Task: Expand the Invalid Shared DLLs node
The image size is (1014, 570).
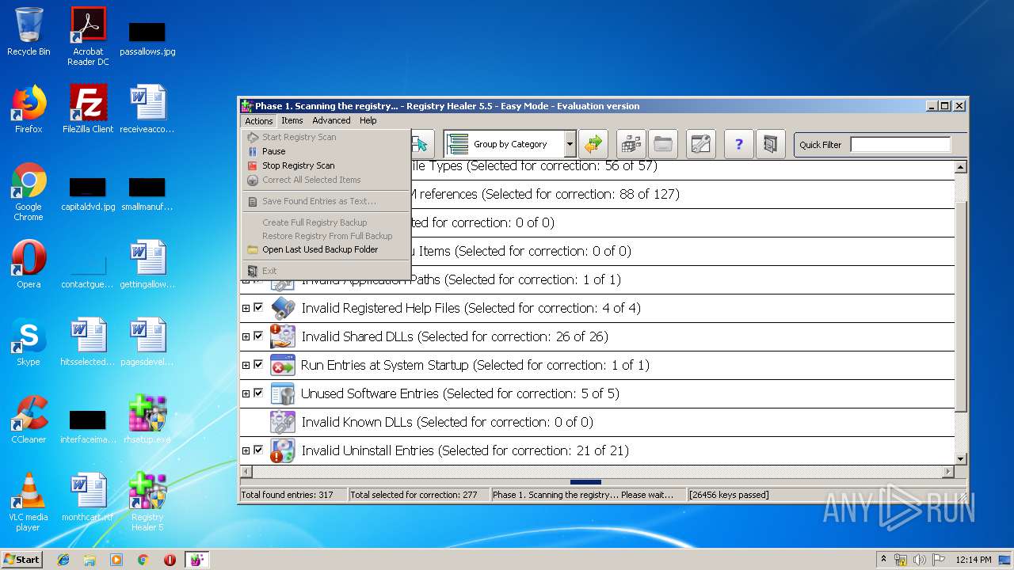Action: click(x=246, y=336)
